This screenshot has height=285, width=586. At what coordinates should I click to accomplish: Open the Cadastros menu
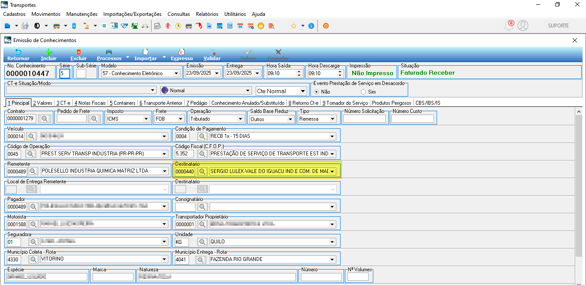[x=14, y=14]
